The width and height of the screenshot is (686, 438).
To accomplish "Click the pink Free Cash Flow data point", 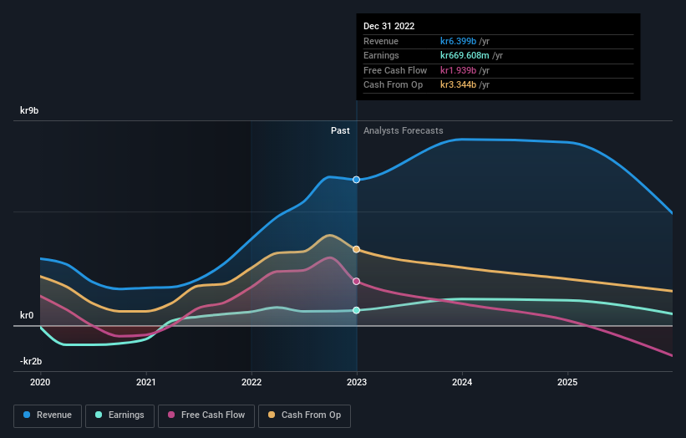I will [x=357, y=282].
